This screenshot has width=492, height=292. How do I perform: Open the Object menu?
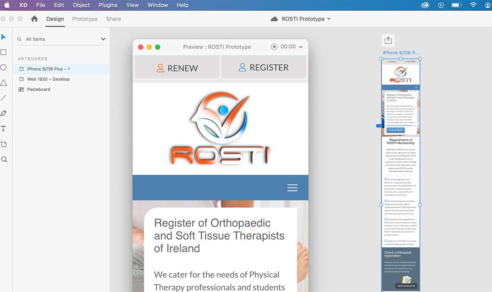(81, 5)
